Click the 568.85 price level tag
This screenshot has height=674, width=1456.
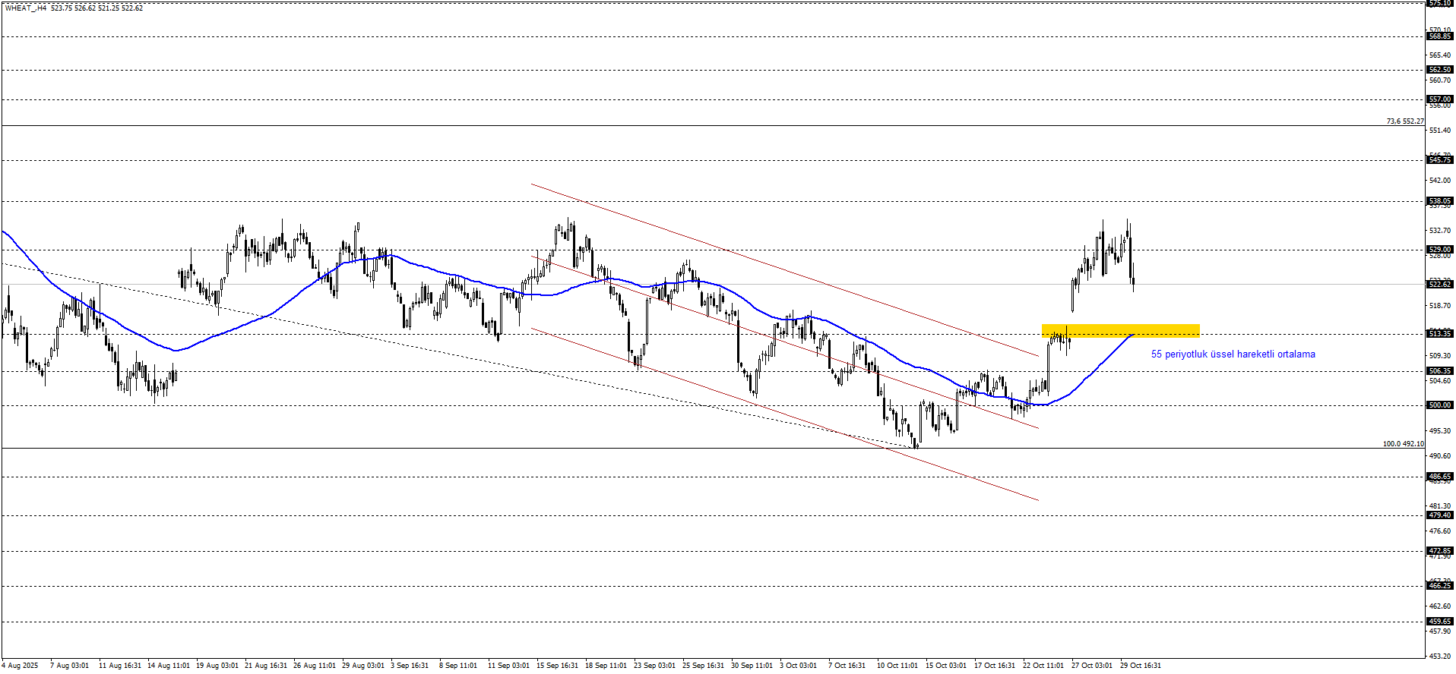pos(1439,36)
